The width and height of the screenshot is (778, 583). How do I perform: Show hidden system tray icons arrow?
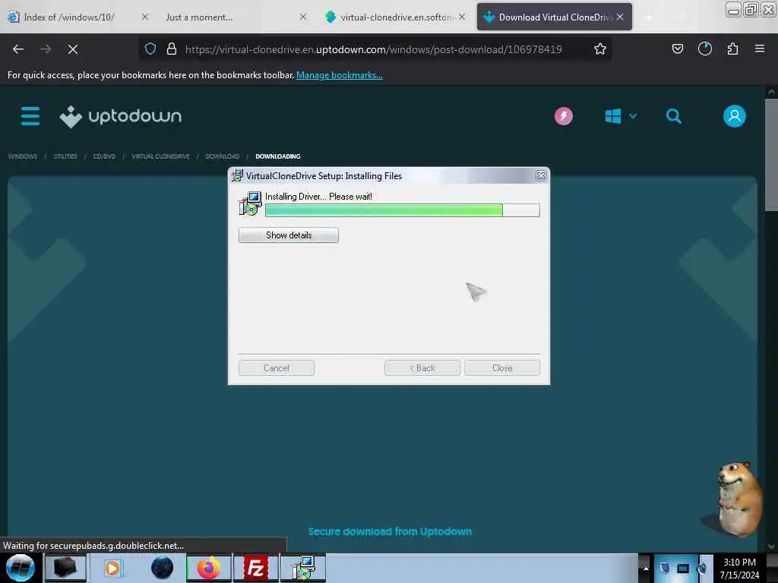(646, 568)
